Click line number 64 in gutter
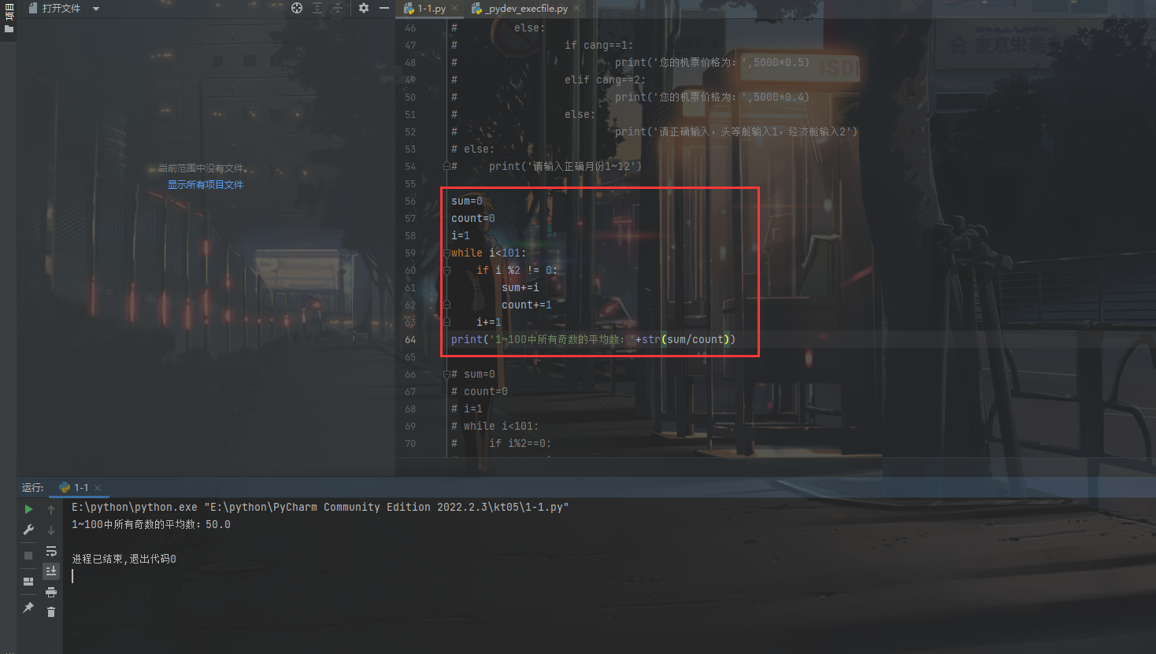This screenshot has width=1156, height=654. pyautogui.click(x=410, y=340)
